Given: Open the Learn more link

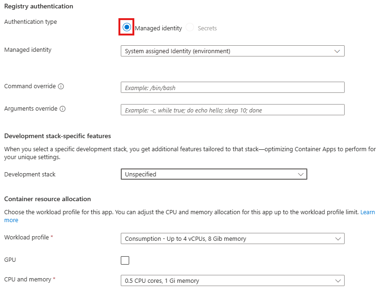Looking at the screenshot, I should click(x=367, y=212).
